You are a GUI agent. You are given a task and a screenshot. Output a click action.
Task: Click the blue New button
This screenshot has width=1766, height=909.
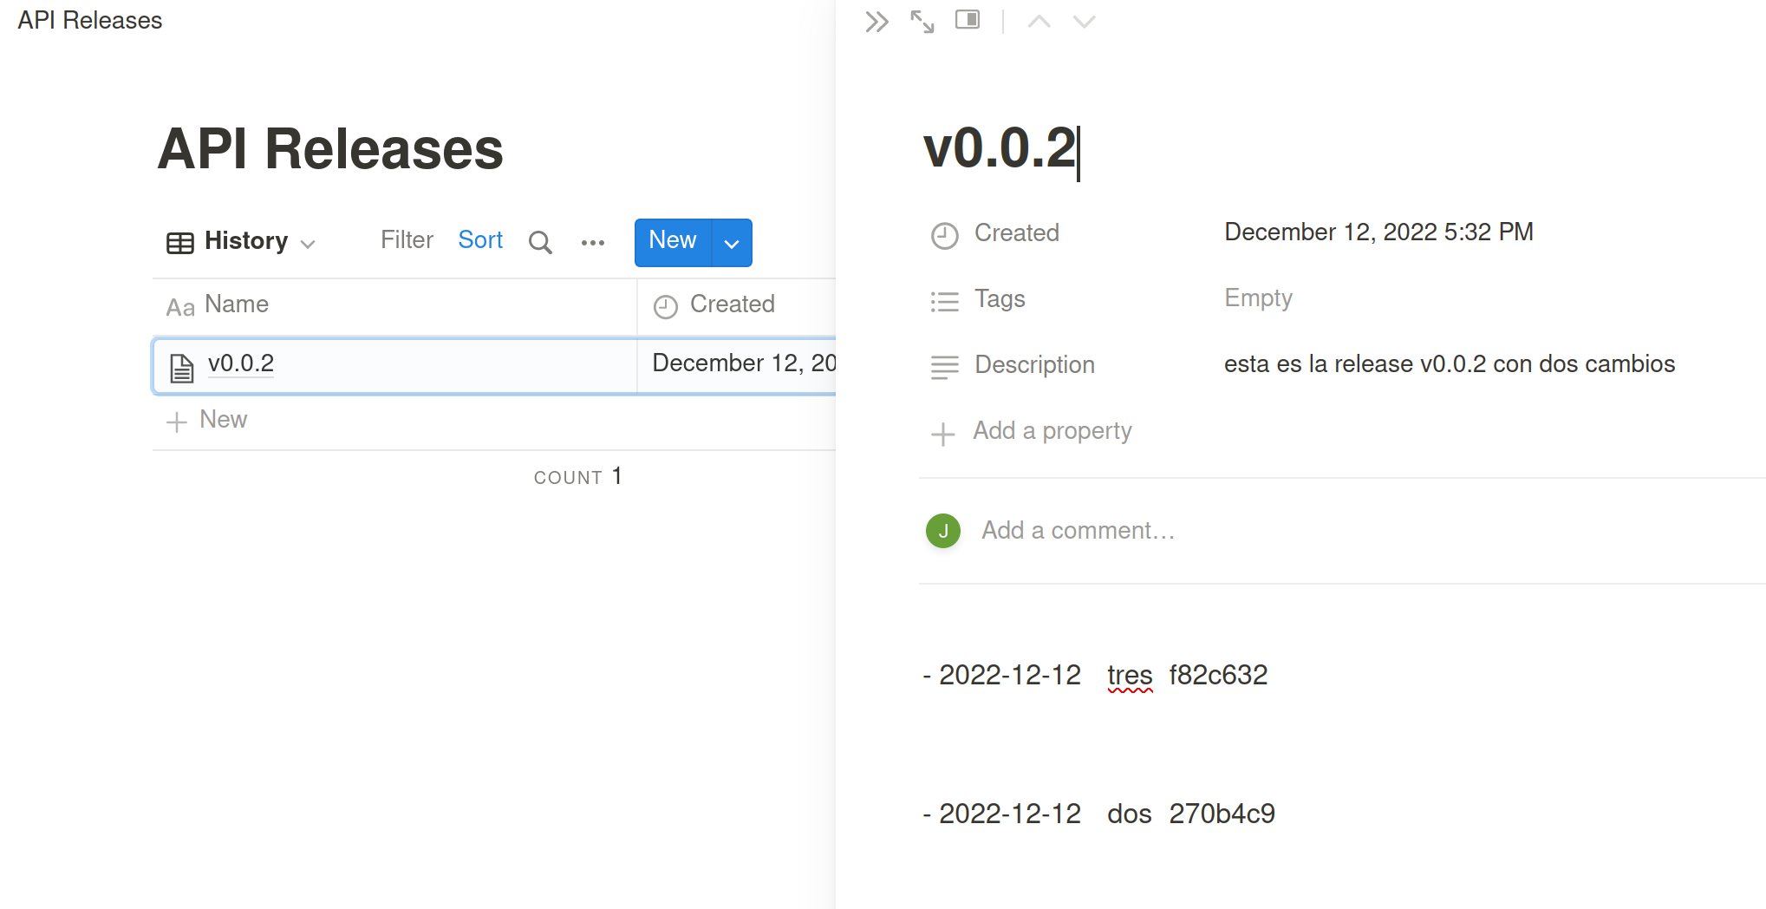(673, 241)
